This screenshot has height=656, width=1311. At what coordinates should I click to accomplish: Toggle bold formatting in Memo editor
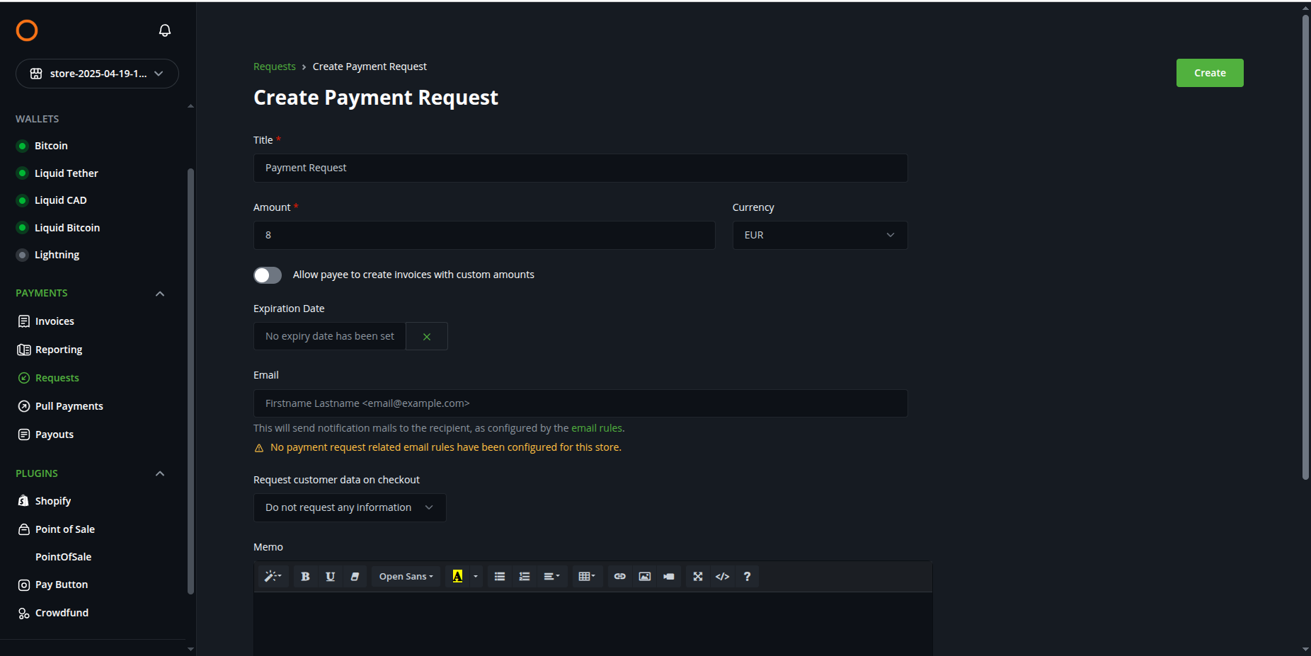305,577
